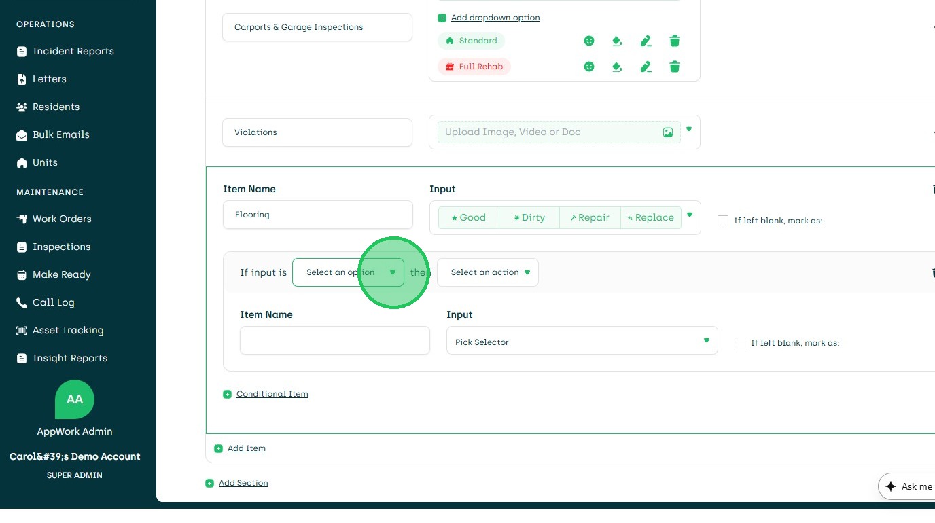Screen dimensions: 935x523
Task: Click the SUPER ADMIN role label
Action: (x=75, y=475)
